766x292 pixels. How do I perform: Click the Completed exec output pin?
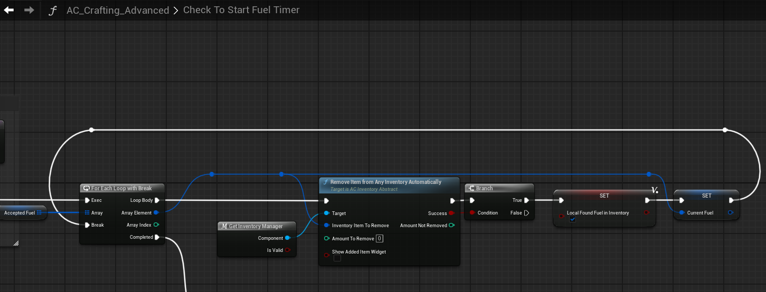coord(157,237)
